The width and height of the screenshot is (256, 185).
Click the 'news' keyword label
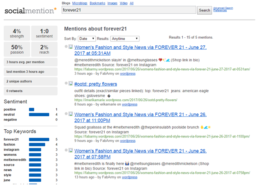[x=8, y=170]
